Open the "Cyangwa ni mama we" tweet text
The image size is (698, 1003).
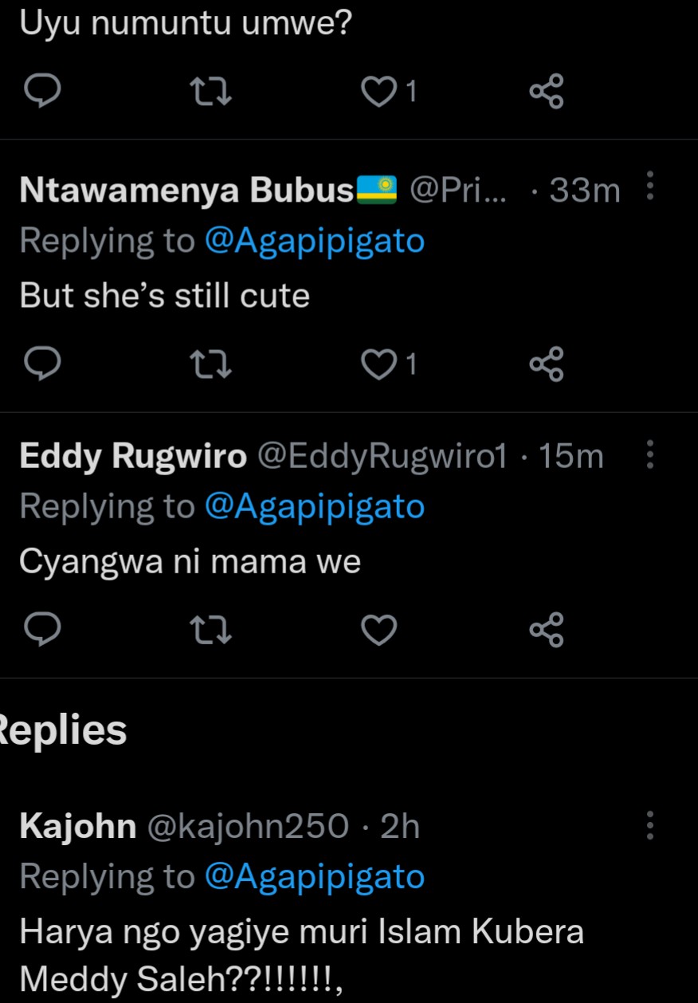click(x=190, y=562)
